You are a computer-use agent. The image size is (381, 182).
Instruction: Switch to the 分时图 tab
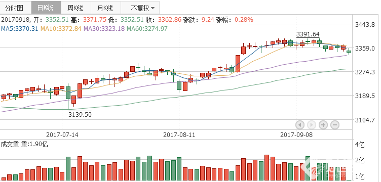point(15,8)
